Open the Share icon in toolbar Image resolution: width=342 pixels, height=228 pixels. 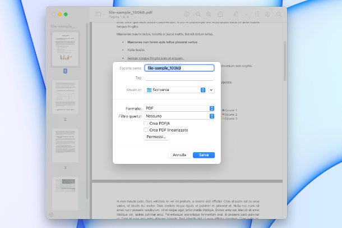(x=220, y=14)
